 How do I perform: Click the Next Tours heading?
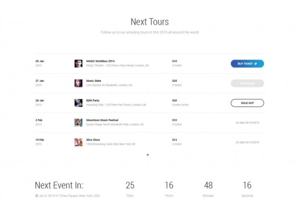149,22
